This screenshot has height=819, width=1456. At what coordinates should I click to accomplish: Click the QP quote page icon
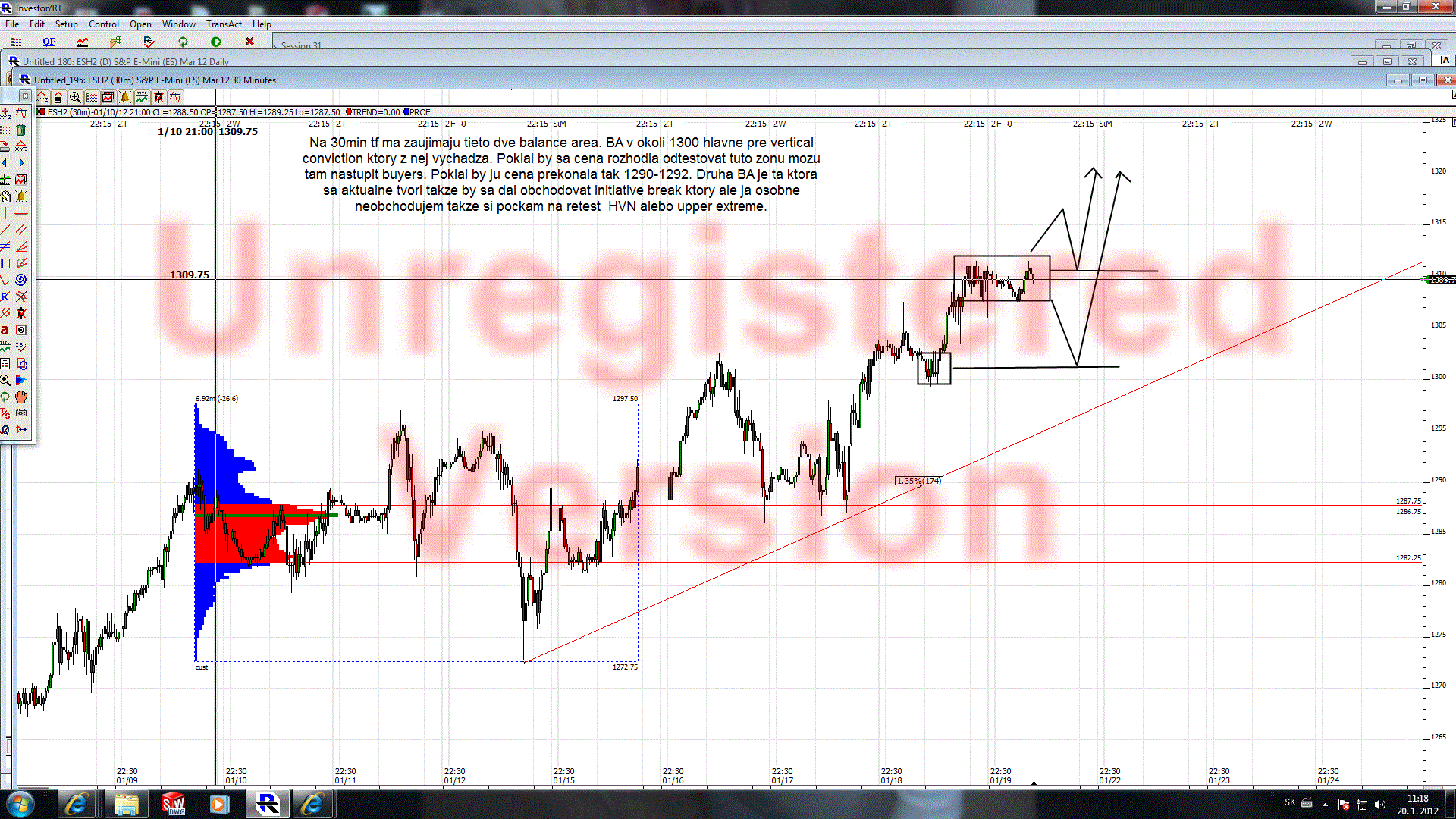click(x=49, y=42)
